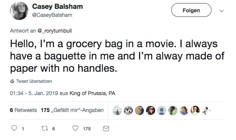Click the envelope direct message icon
This screenshot has width=236, height=140.
[x=106, y=128]
